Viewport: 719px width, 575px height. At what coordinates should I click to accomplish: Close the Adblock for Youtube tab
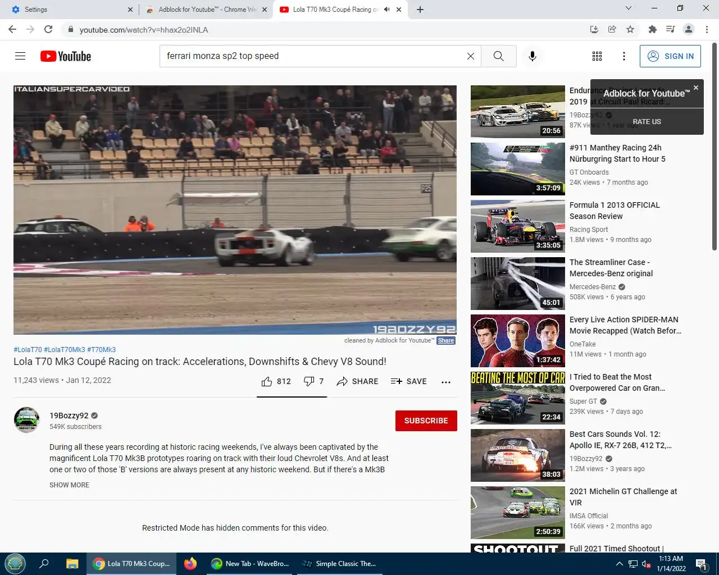pyautogui.click(x=265, y=10)
